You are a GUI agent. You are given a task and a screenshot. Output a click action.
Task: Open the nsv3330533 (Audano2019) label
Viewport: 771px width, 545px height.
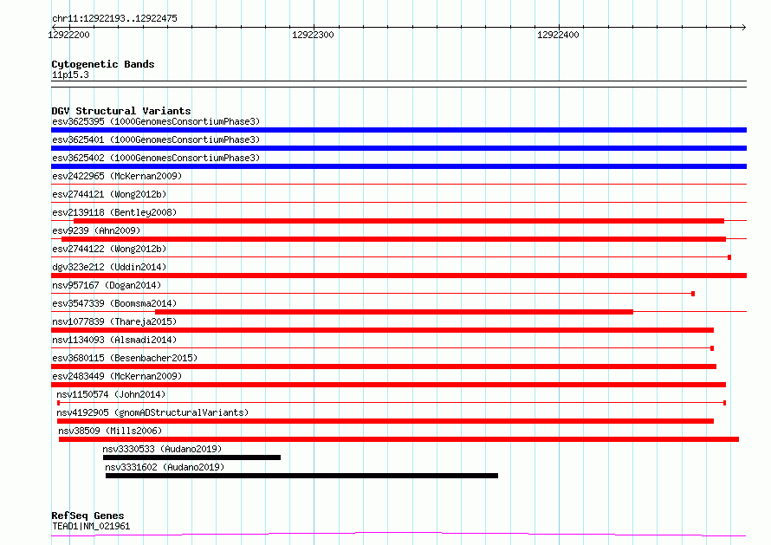pyautogui.click(x=162, y=449)
